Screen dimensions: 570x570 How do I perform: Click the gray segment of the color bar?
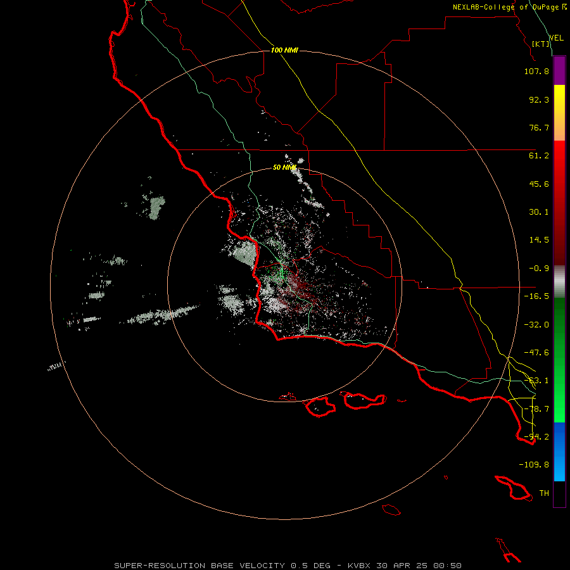coord(559,282)
